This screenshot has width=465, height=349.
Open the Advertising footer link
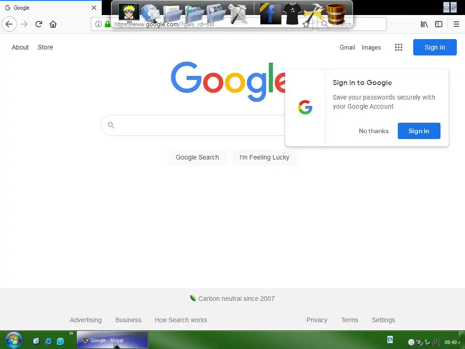click(x=86, y=320)
